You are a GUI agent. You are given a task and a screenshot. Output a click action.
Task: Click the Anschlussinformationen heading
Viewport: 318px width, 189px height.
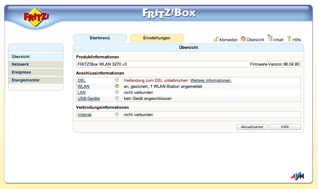(x=100, y=73)
